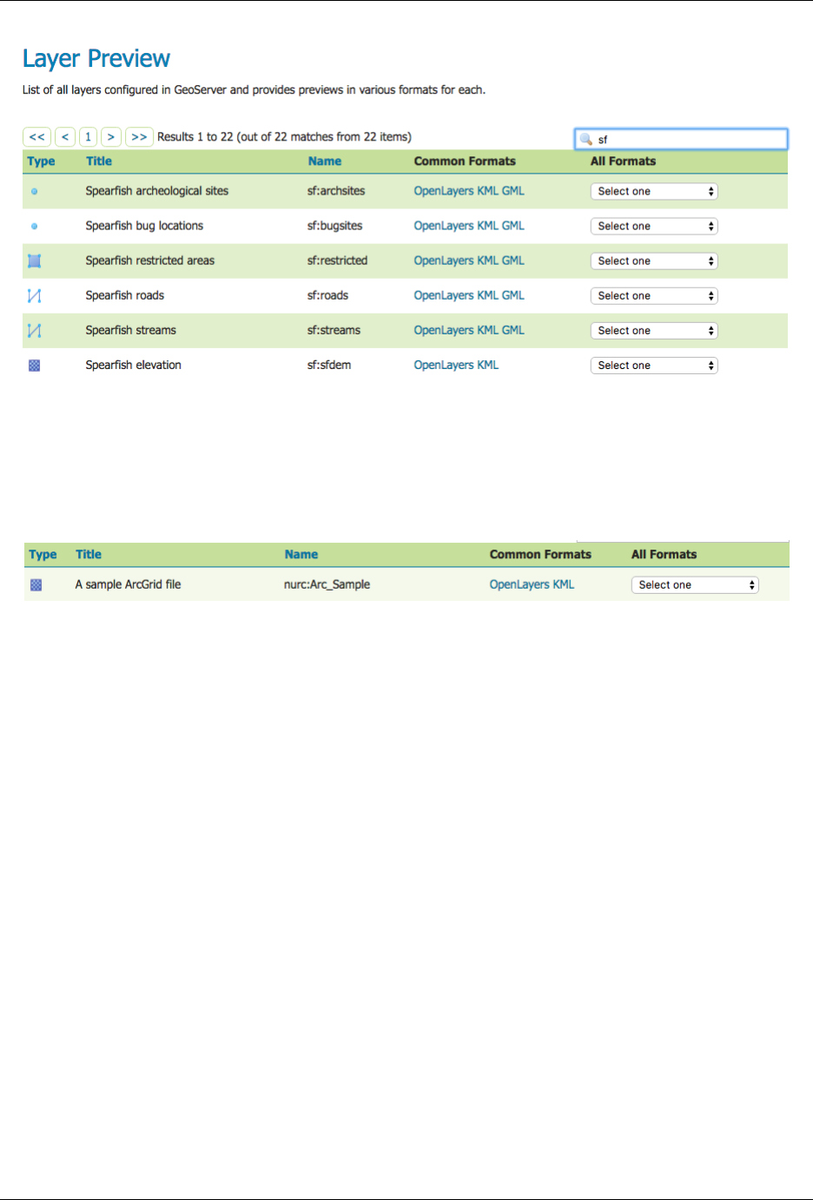Sort top table by Name column

coord(325,161)
